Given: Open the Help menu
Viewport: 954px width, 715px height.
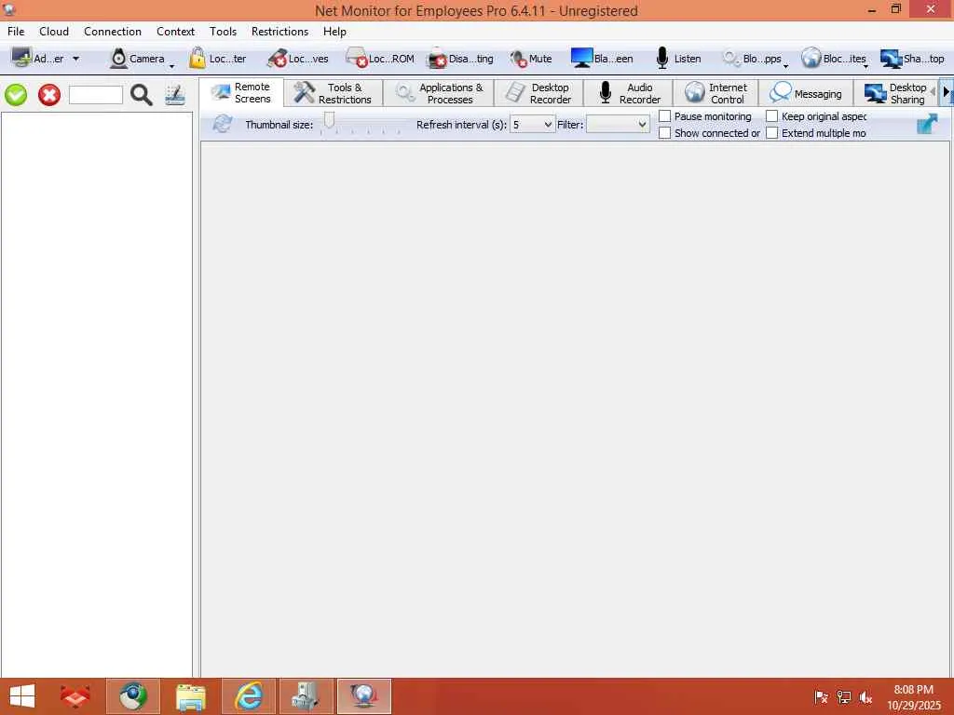Looking at the screenshot, I should pyautogui.click(x=334, y=32).
